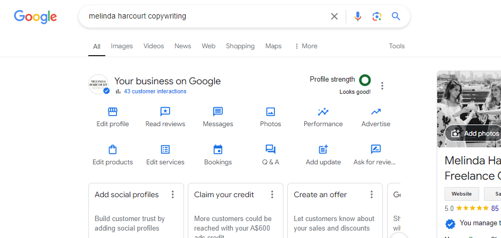Viewport: 501px width, 238px height.
Task: Open Performance sparkle chart icon
Action: [323, 112]
